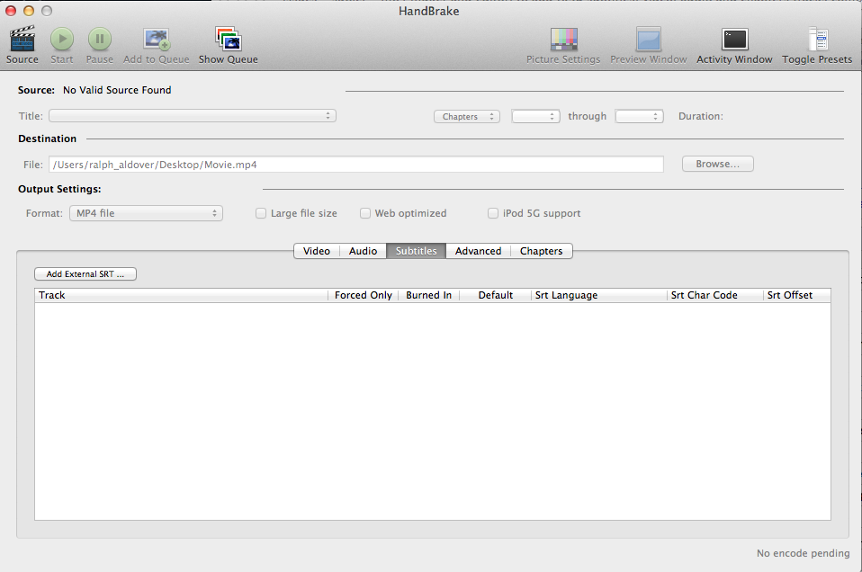Click the Srt Language column header
The image size is (862, 572).
pos(599,295)
